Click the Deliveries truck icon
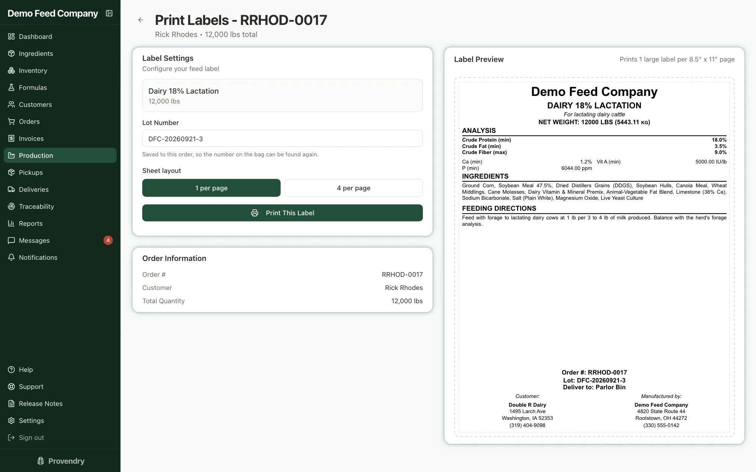The width and height of the screenshot is (756, 472). [11, 190]
